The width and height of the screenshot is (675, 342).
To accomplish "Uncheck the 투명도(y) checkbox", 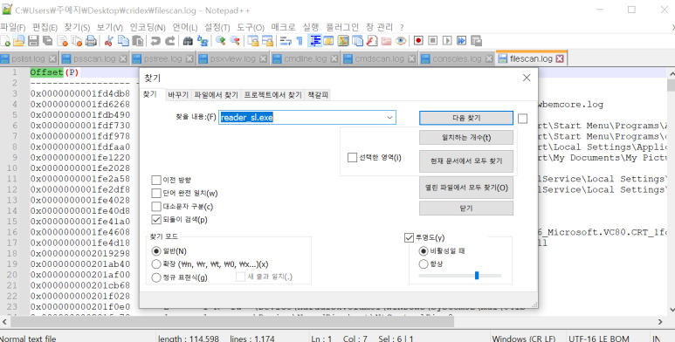I will pos(409,237).
